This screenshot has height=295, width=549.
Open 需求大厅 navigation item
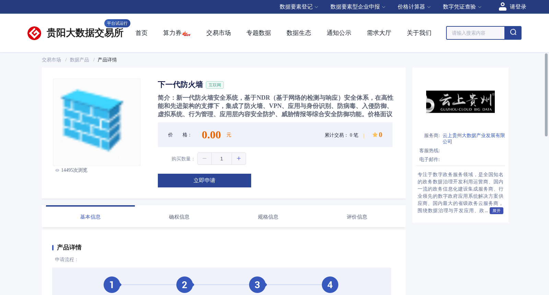379,33
